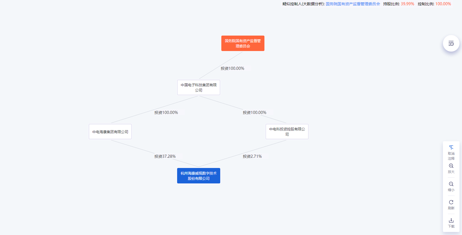Open the history list floating round button

pyautogui.click(x=451, y=43)
